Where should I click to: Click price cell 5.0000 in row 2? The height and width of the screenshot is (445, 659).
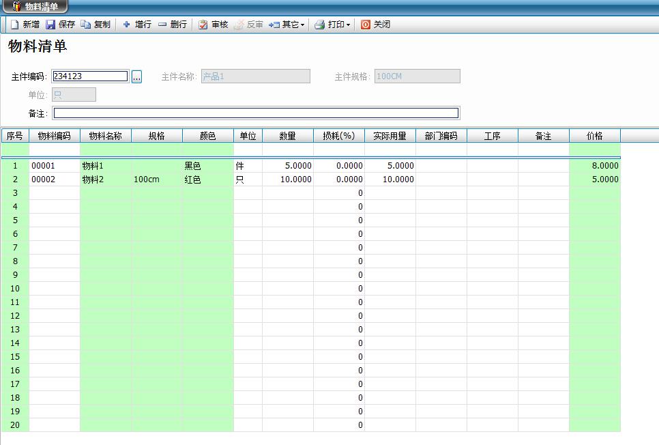point(595,180)
